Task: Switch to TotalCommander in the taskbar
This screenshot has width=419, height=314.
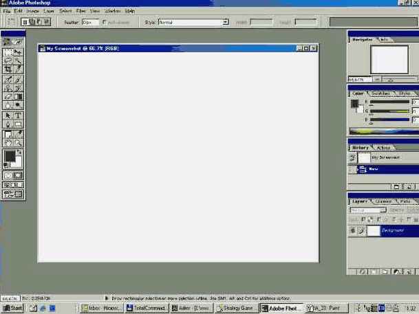Action: 146,309
